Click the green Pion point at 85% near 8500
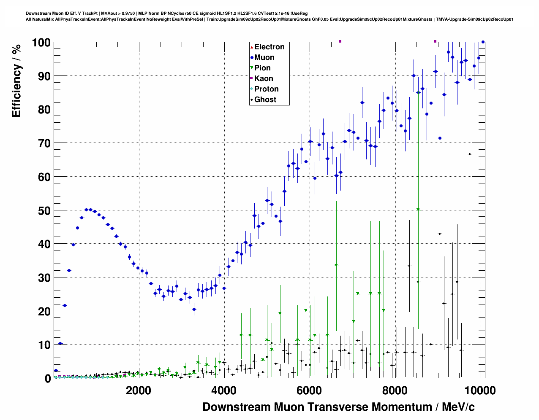 point(418,92)
